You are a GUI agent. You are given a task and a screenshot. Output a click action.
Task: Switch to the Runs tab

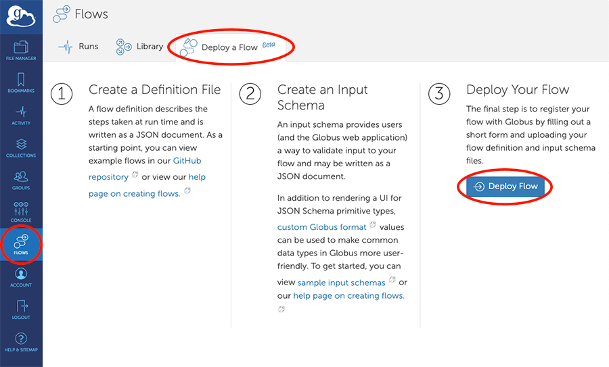pos(78,47)
